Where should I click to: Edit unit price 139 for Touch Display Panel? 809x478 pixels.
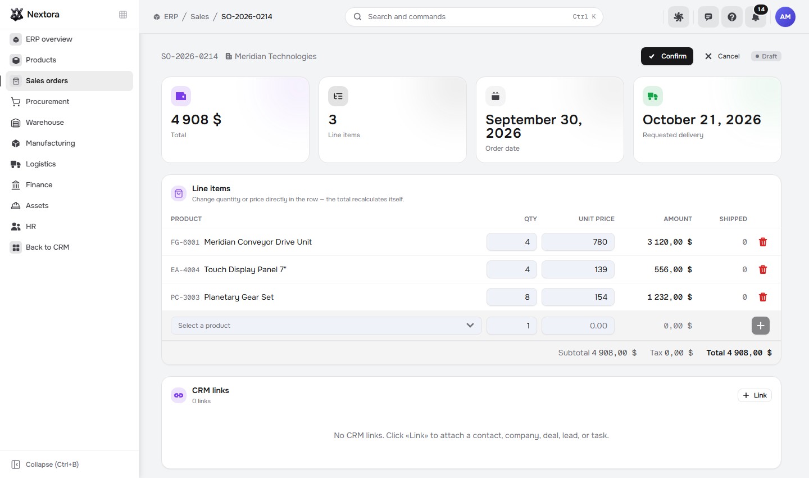(x=578, y=269)
